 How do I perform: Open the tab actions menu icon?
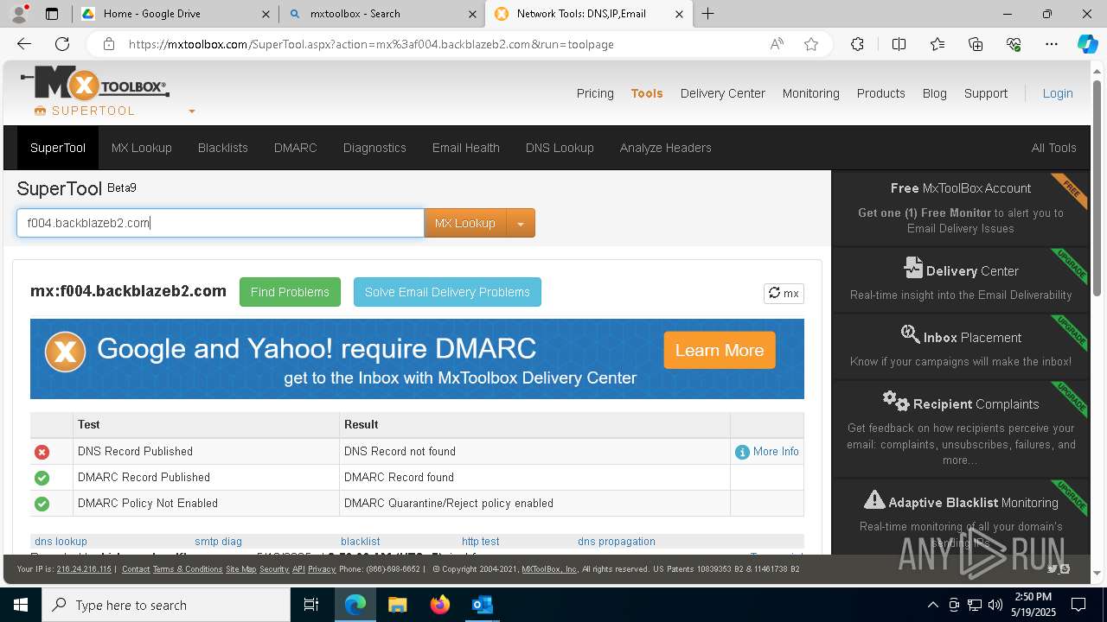point(52,14)
